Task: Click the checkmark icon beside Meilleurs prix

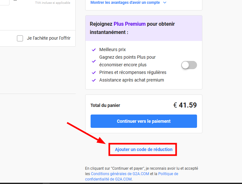Action: pyautogui.click(x=94, y=50)
